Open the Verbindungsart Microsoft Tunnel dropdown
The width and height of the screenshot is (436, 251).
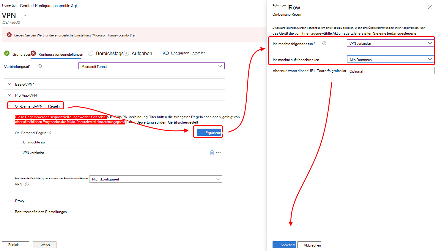(x=152, y=66)
